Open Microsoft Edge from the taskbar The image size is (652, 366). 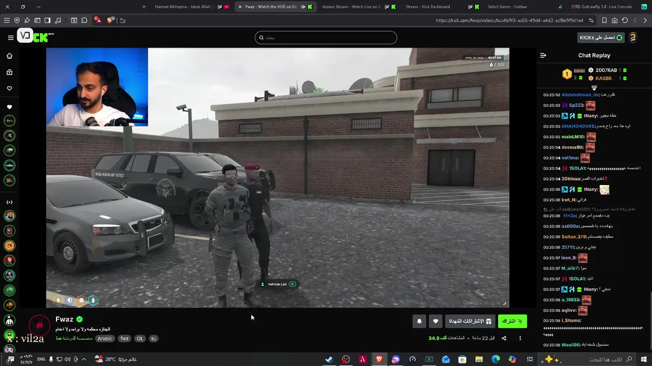click(x=496, y=359)
